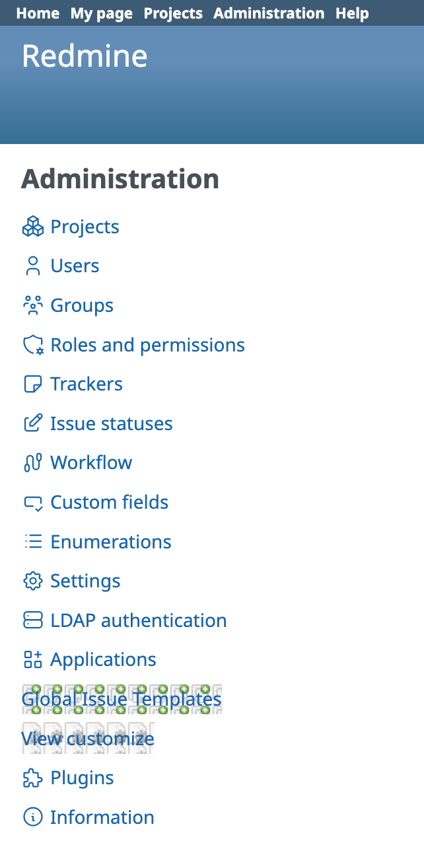Click the Trackers note icon

[x=32, y=385]
